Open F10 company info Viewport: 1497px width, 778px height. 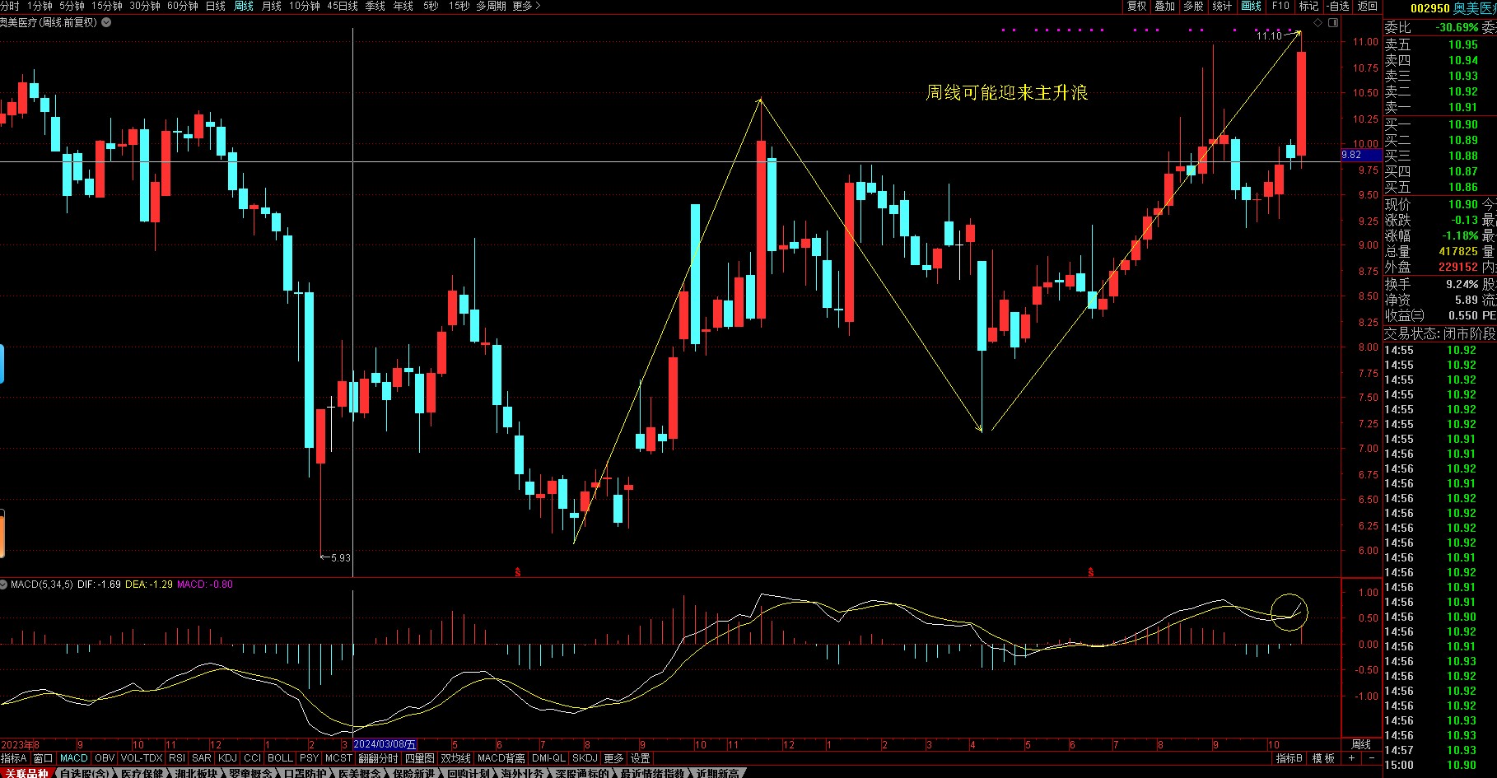1280,6
